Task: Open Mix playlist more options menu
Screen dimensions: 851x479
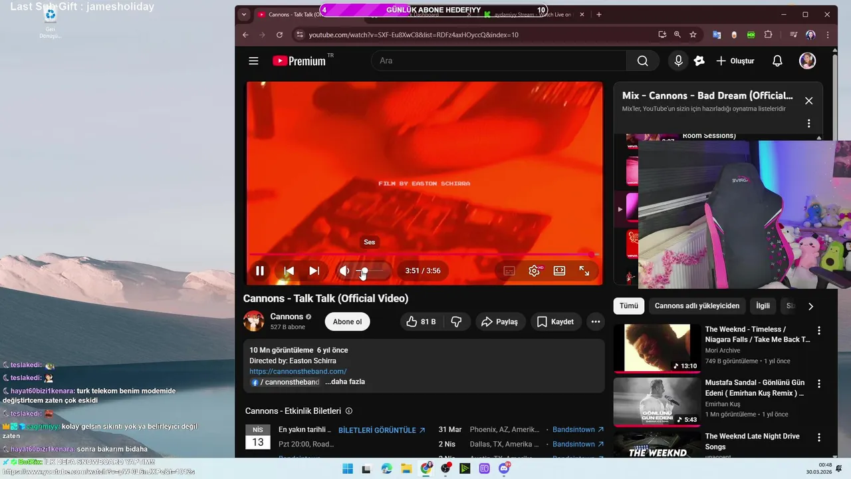Action: (x=808, y=123)
